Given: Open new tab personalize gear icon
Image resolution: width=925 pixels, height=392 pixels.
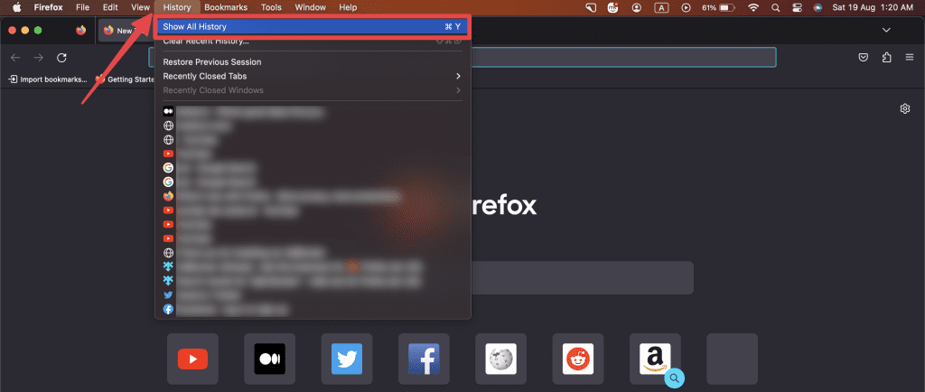Looking at the screenshot, I should pos(905,108).
